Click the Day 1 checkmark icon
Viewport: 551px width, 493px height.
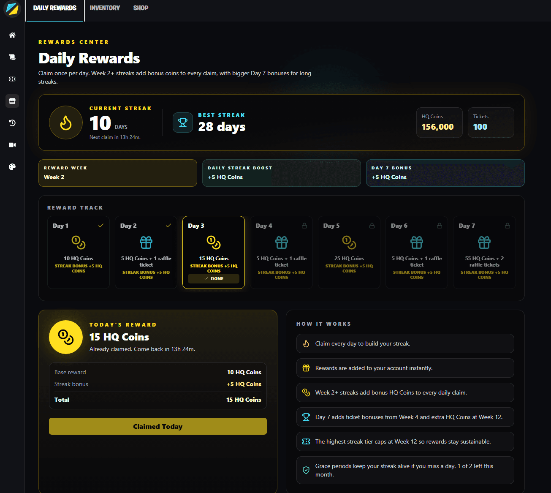[101, 226]
